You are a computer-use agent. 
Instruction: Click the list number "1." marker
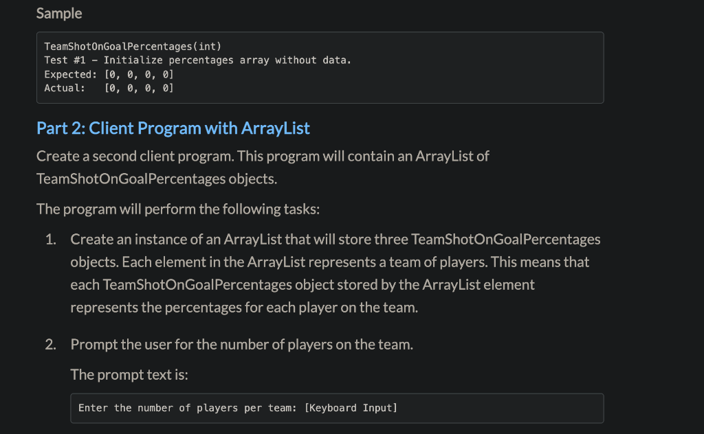[x=51, y=240]
